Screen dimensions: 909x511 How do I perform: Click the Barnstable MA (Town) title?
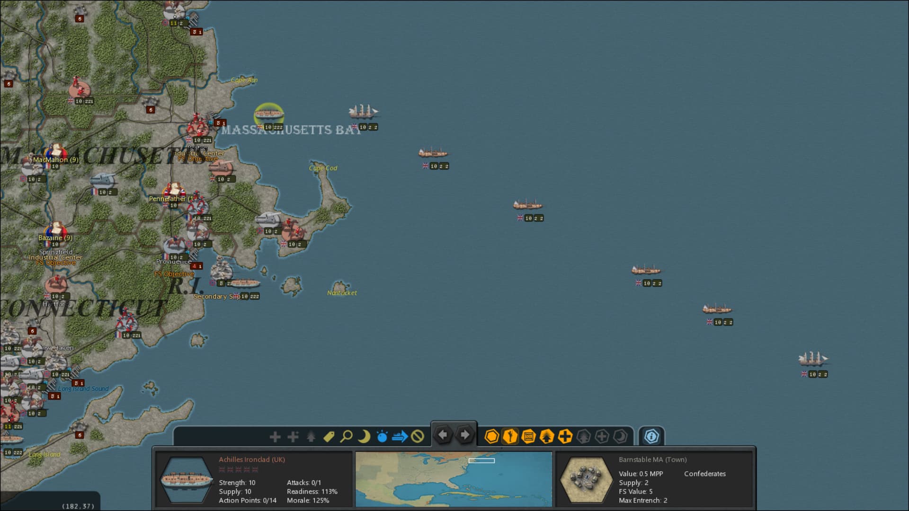[x=652, y=459]
